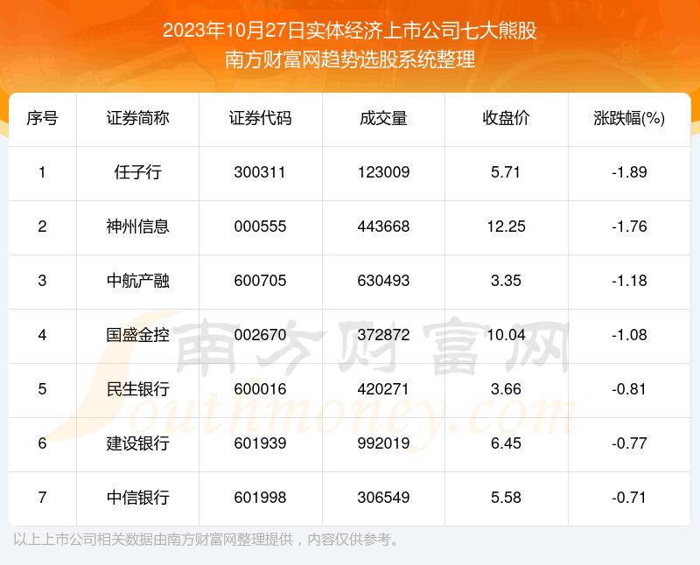Image resolution: width=700 pixels, height=565 pixels.
Task: Click the footer disclaimer '以上上市公司相关数据…'
Action: (206, 540)
